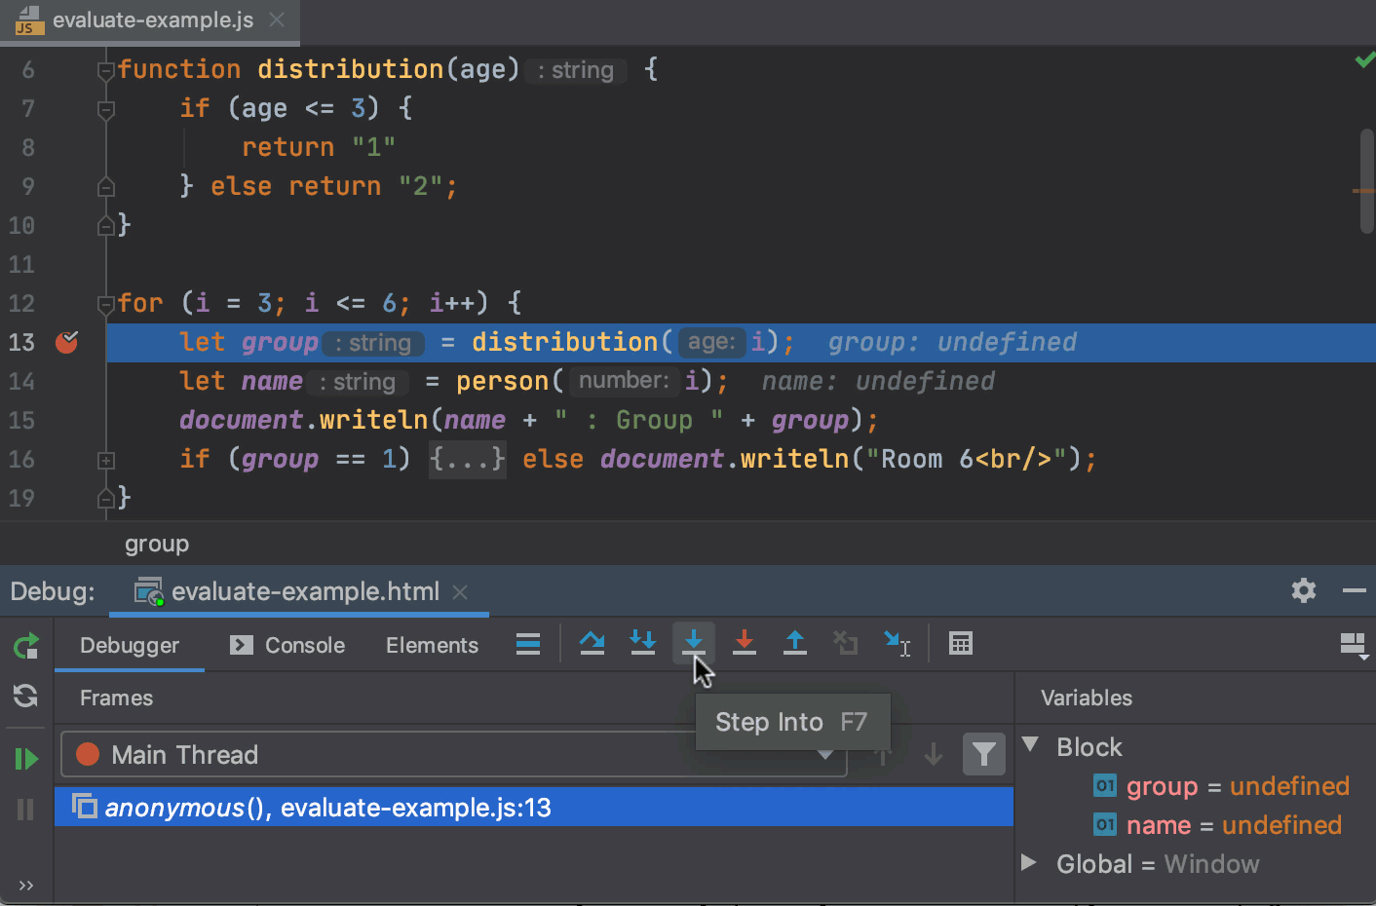Switch to the Console tab
Screen dimensions: 1376x906
click(287, 645)
